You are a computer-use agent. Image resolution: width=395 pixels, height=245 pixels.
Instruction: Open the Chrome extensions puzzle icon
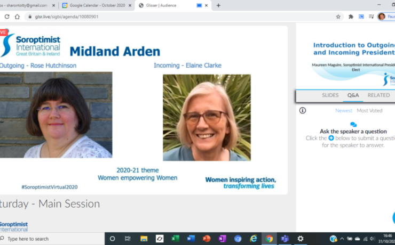(x=351, y=17)
